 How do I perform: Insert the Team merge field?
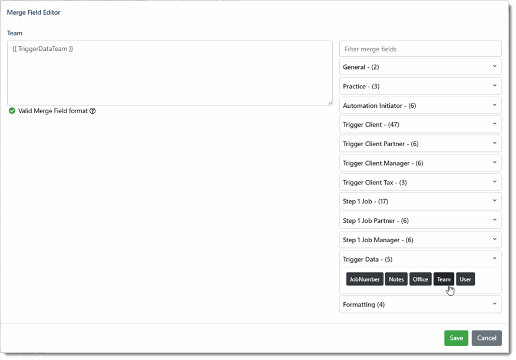(444, 279)
